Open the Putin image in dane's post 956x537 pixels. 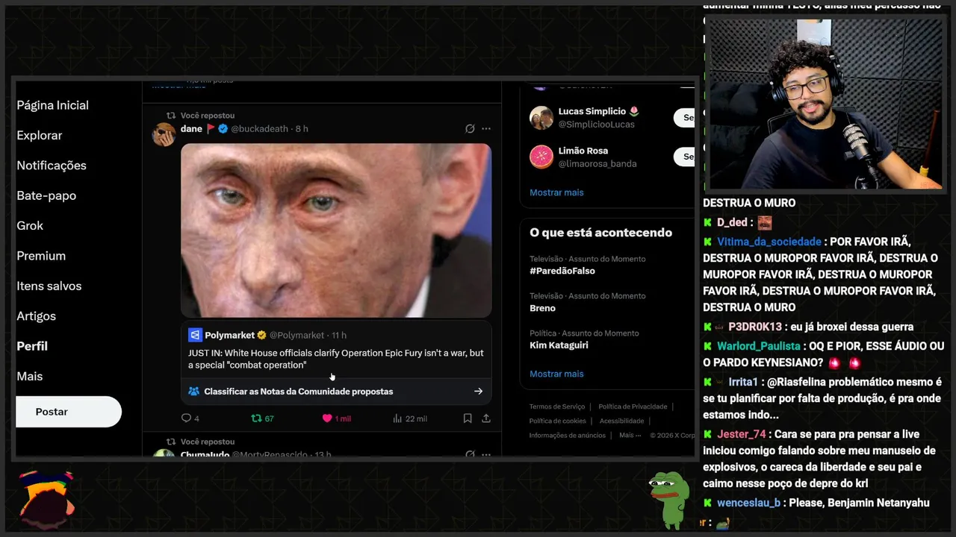tap(336, 230)
